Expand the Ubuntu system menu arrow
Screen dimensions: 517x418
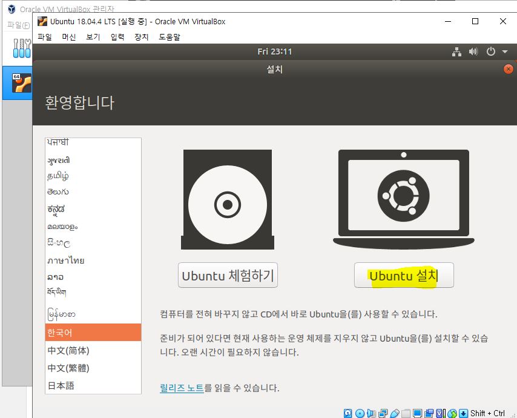pyautogui.click(x=505, y=52)
